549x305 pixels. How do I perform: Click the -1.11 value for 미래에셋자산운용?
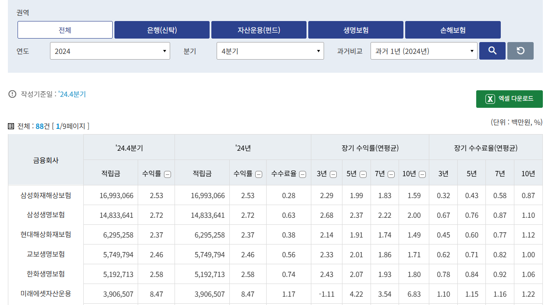click(x=327, y=294)
